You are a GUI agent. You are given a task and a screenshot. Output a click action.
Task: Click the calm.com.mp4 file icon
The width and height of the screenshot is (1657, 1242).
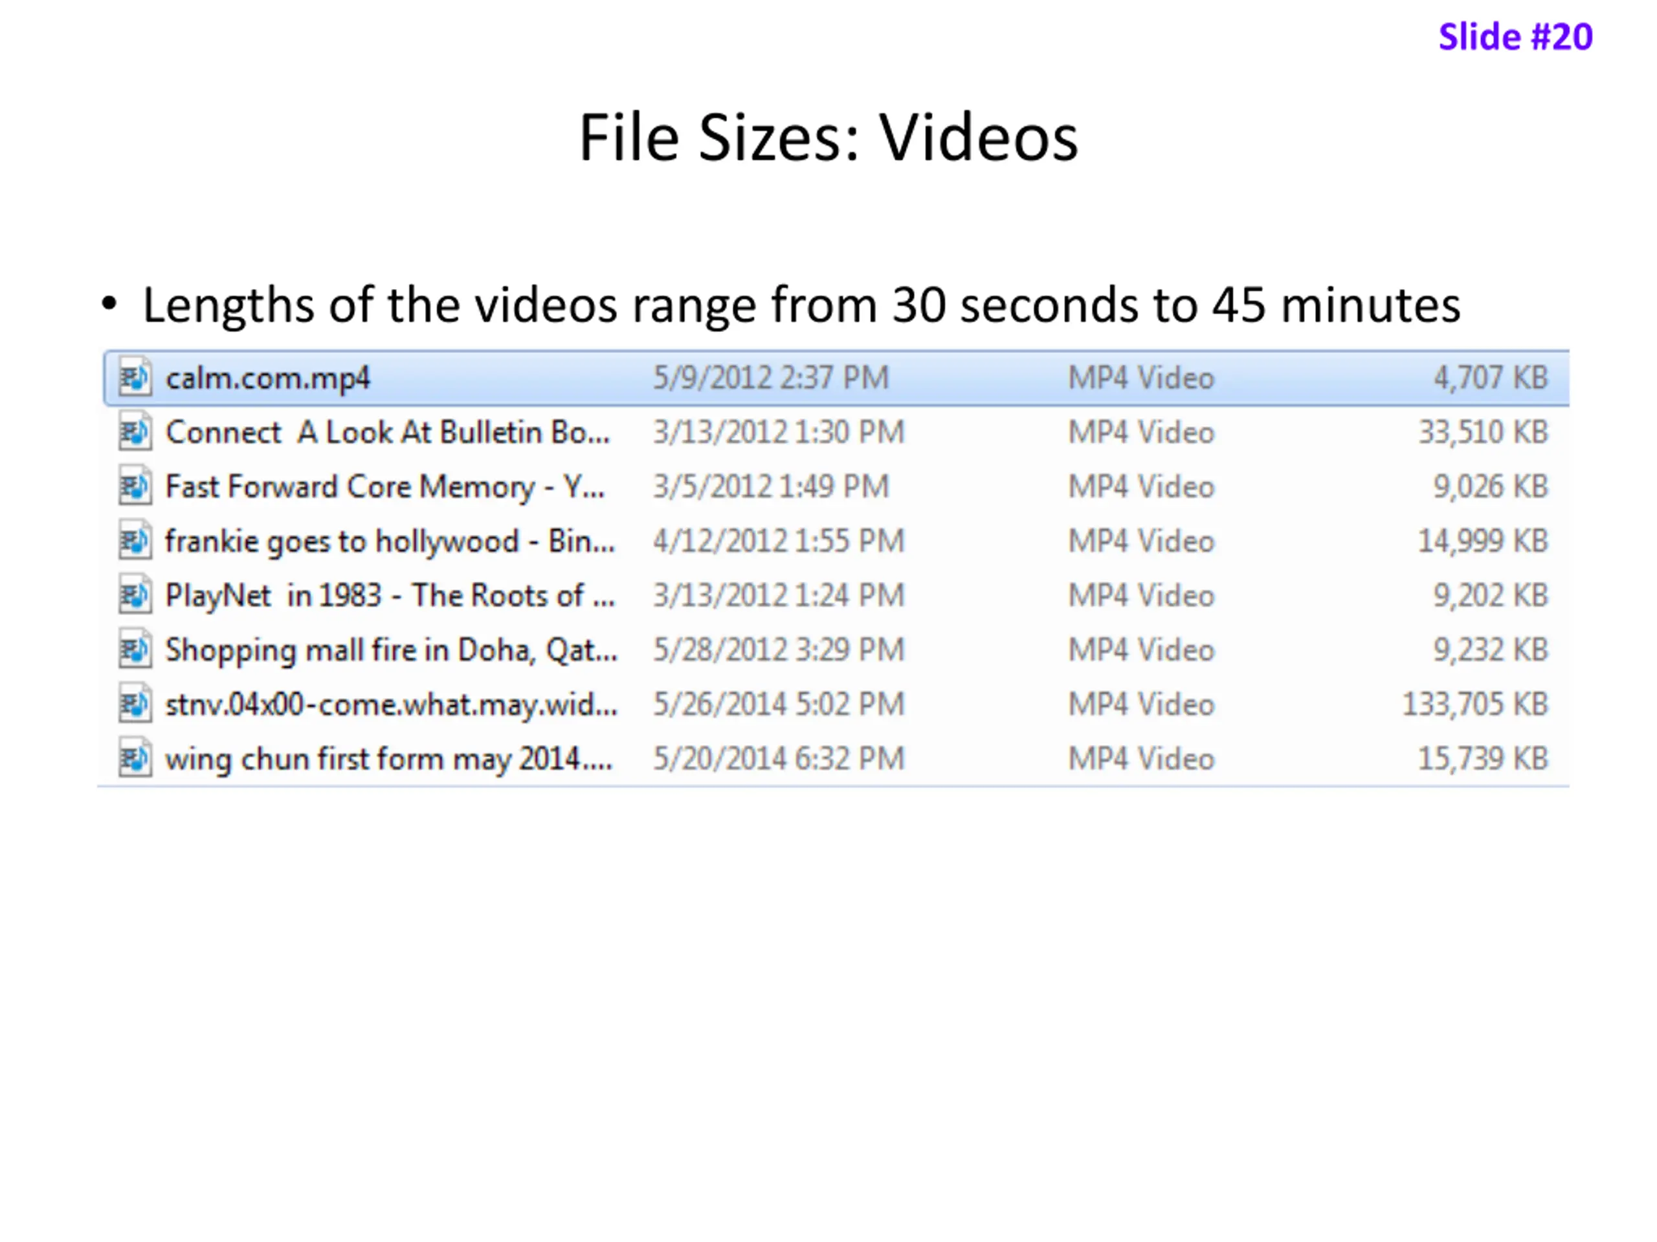tap(135, 377)
